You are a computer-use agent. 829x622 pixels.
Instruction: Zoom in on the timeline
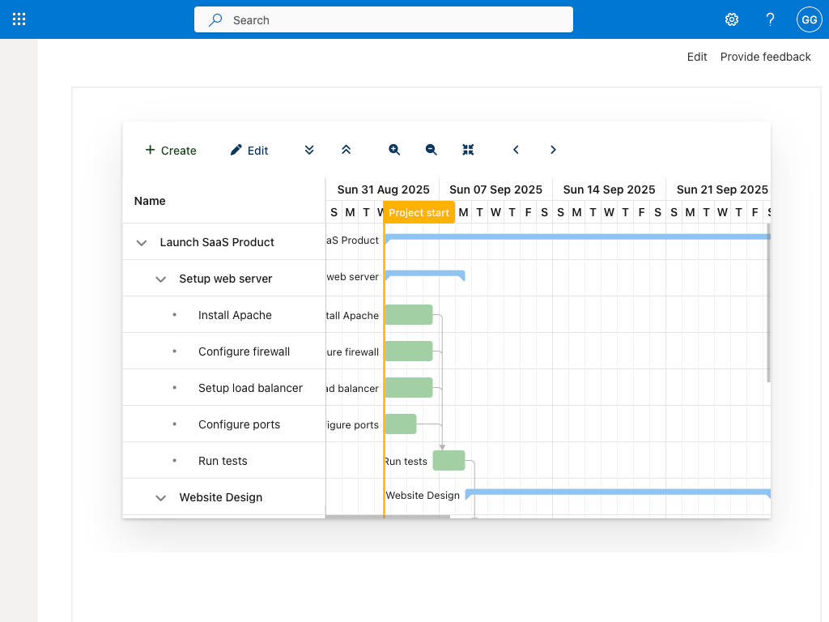click(393, 150)
